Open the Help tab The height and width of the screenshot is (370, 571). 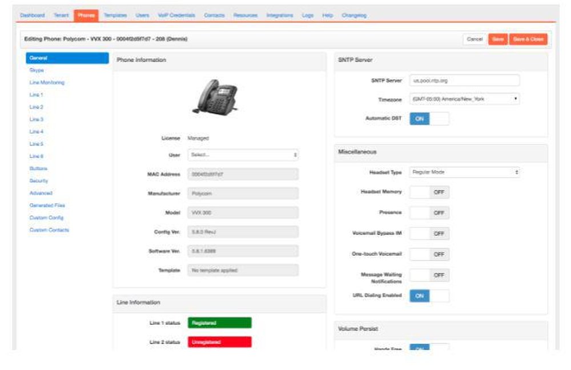(328, 15)
